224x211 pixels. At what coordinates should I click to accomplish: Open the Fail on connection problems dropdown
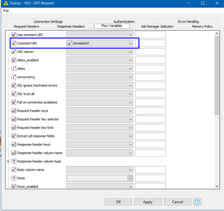(100, 102)
